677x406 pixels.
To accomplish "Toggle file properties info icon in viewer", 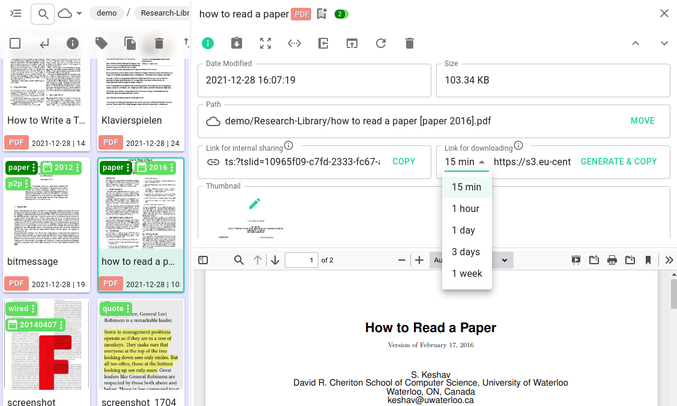I will click(208, 43).
